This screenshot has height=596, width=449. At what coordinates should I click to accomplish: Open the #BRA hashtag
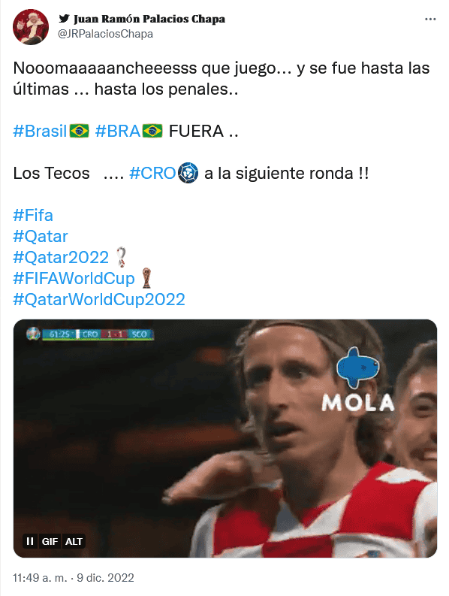[x=118, y=131]
